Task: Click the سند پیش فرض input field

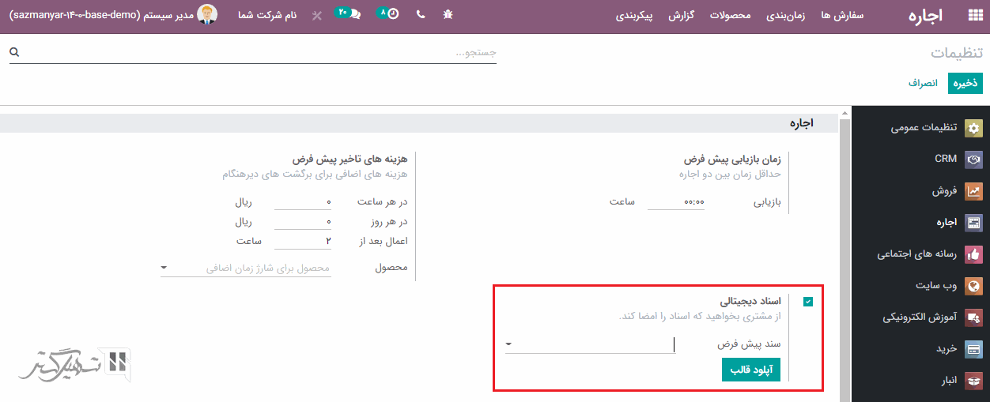Action: (590, 344)
